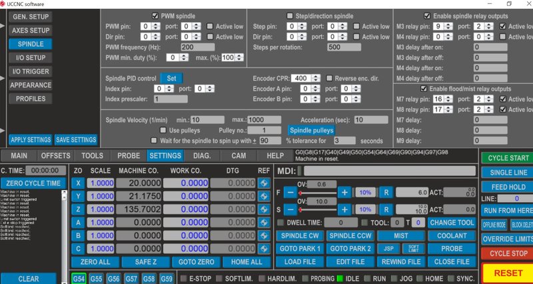The image size is (533, 284).
Task: Click the APPLY SETTINGS button
Action: pos(31,140)
